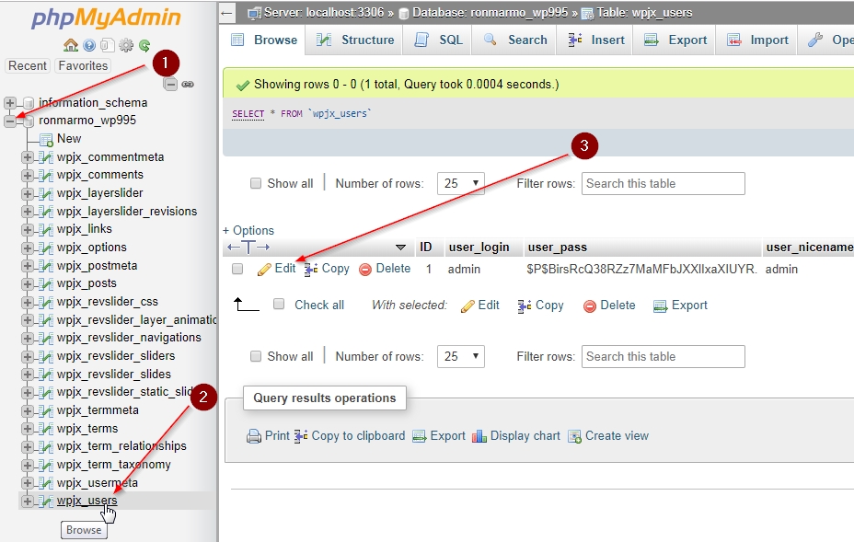The width and height of the screenshot is (854, 542).
Task: Sort by ID column header
Action: (426, 248)
